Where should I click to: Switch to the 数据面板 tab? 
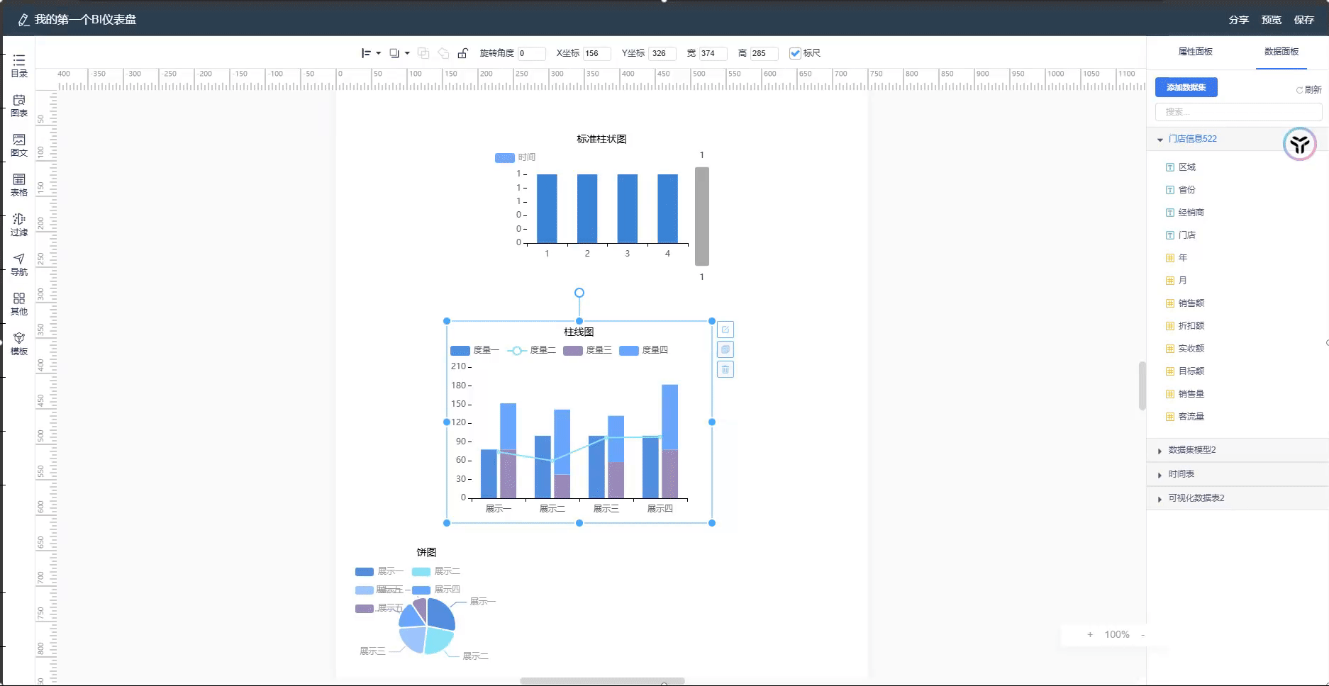click(1281, 52)
